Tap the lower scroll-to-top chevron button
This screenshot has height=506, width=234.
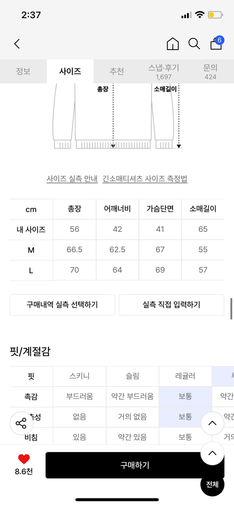[x=212, y=453]
